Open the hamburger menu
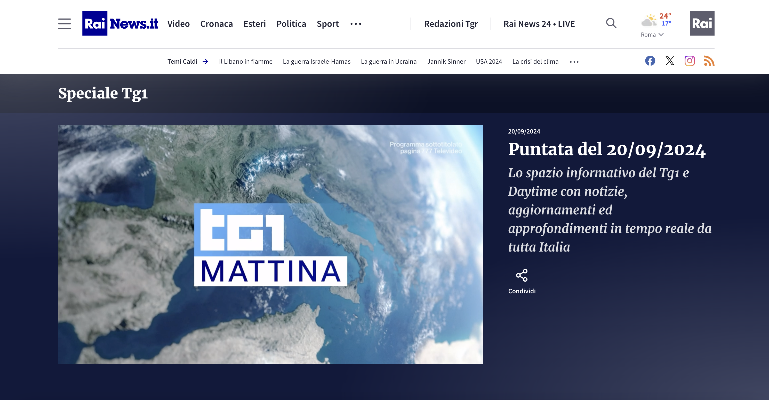 point(65,23)
